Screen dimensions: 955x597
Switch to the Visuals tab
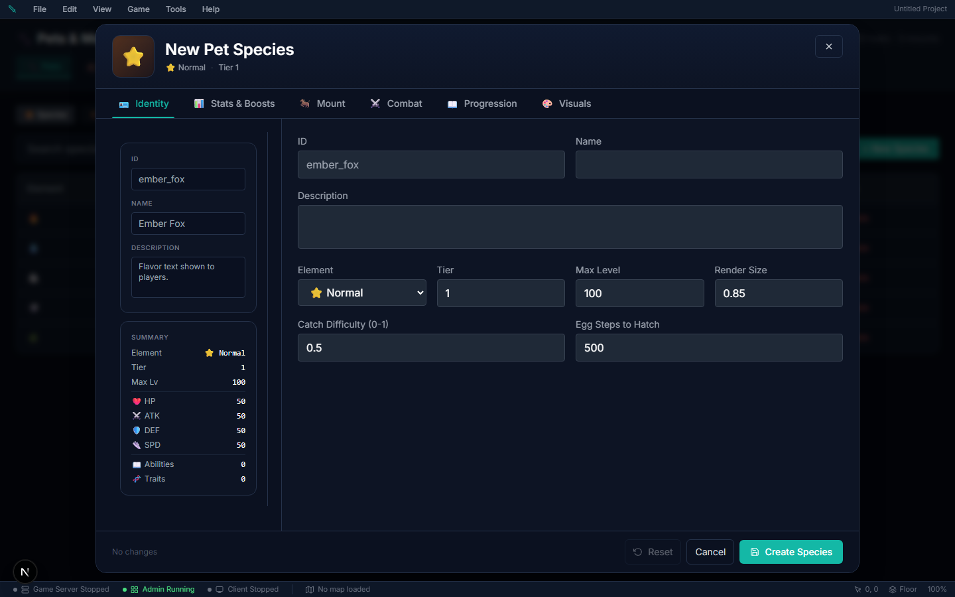(566, 103)
